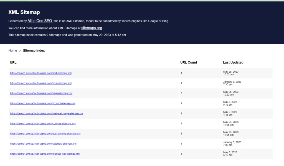Open the product-sitemap.xml link
The width and height of the screenshot is (284, 166).
point(42,103)
